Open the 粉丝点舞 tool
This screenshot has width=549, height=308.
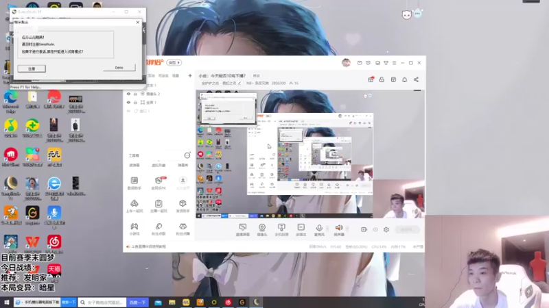pyautogui.click(x=183, y=229)
